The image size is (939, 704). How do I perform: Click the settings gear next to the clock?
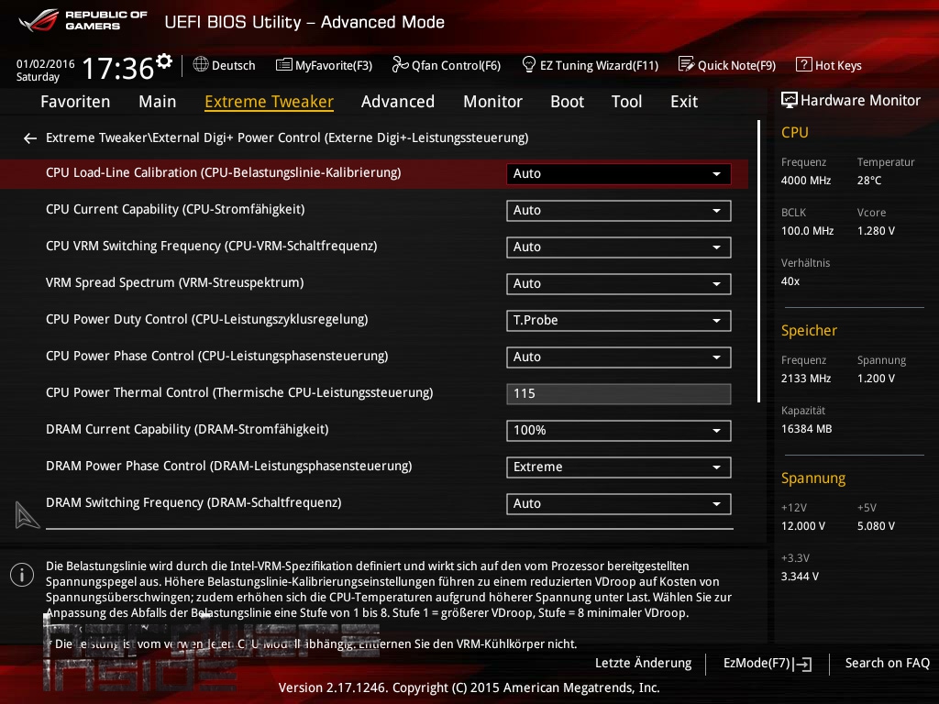pyautogui.click(x=163, y=60)
